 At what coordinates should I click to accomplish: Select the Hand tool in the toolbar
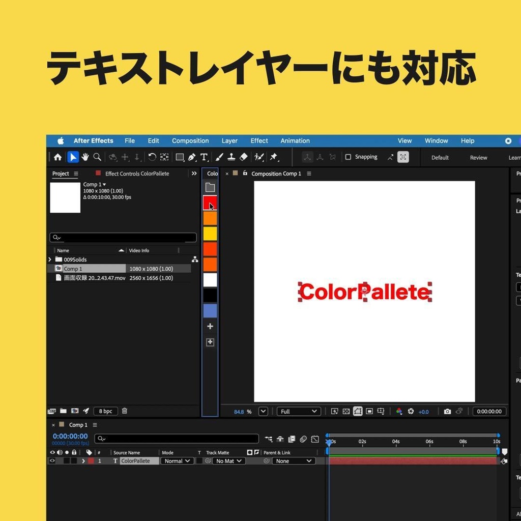85,157
